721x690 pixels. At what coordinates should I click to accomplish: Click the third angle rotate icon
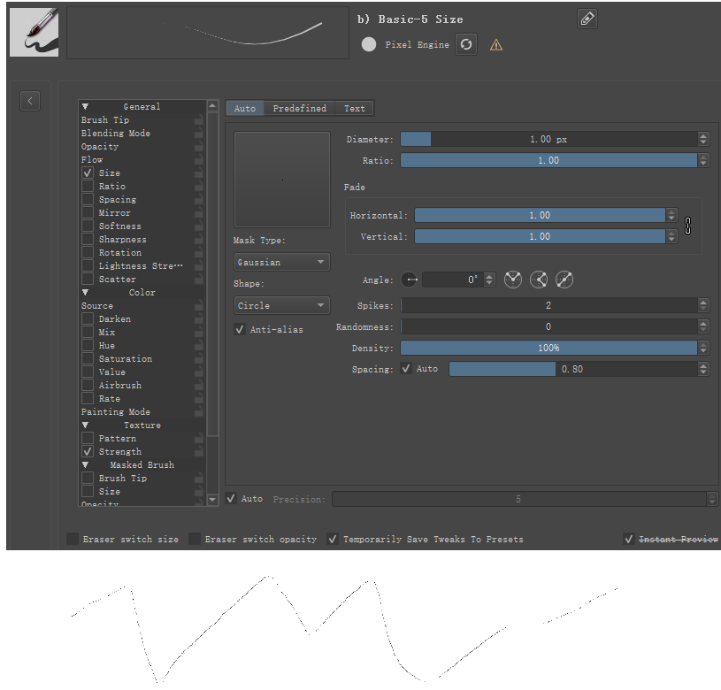[x=564, y=280]
